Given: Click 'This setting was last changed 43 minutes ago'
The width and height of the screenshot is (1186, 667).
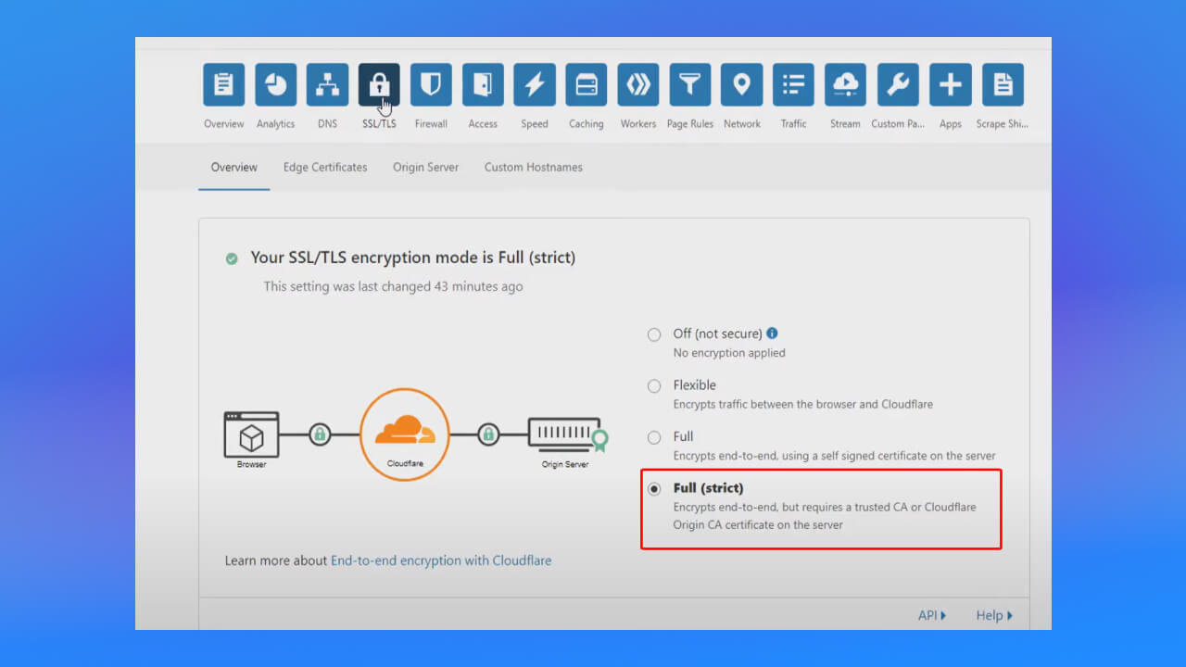Looking at the screenshot, I should (393, 286).
